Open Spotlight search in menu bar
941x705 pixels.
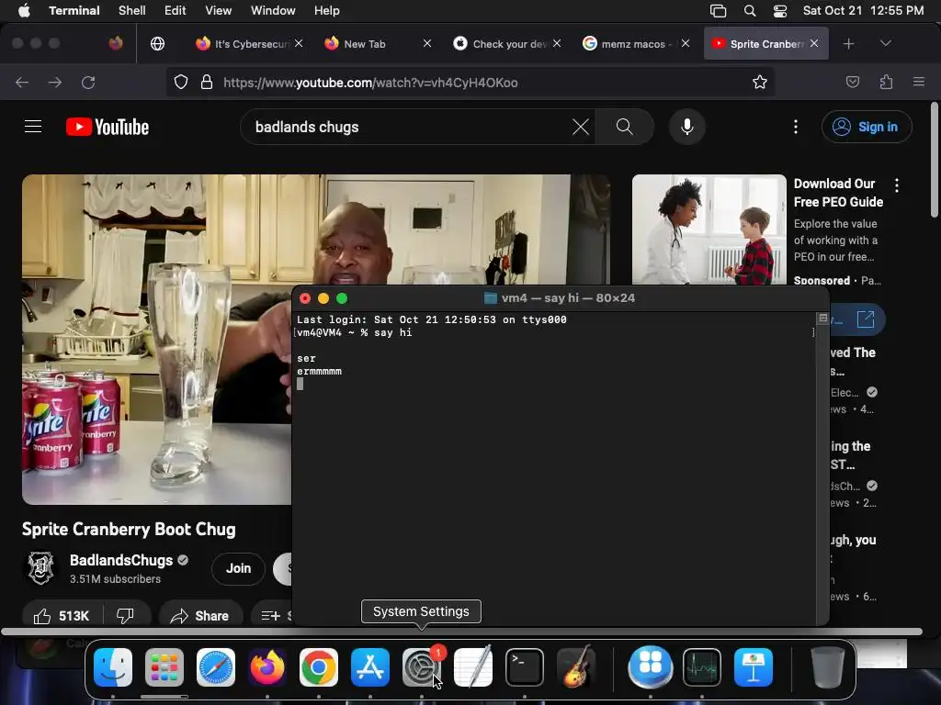pyautogui.click(x=750, y=11)
